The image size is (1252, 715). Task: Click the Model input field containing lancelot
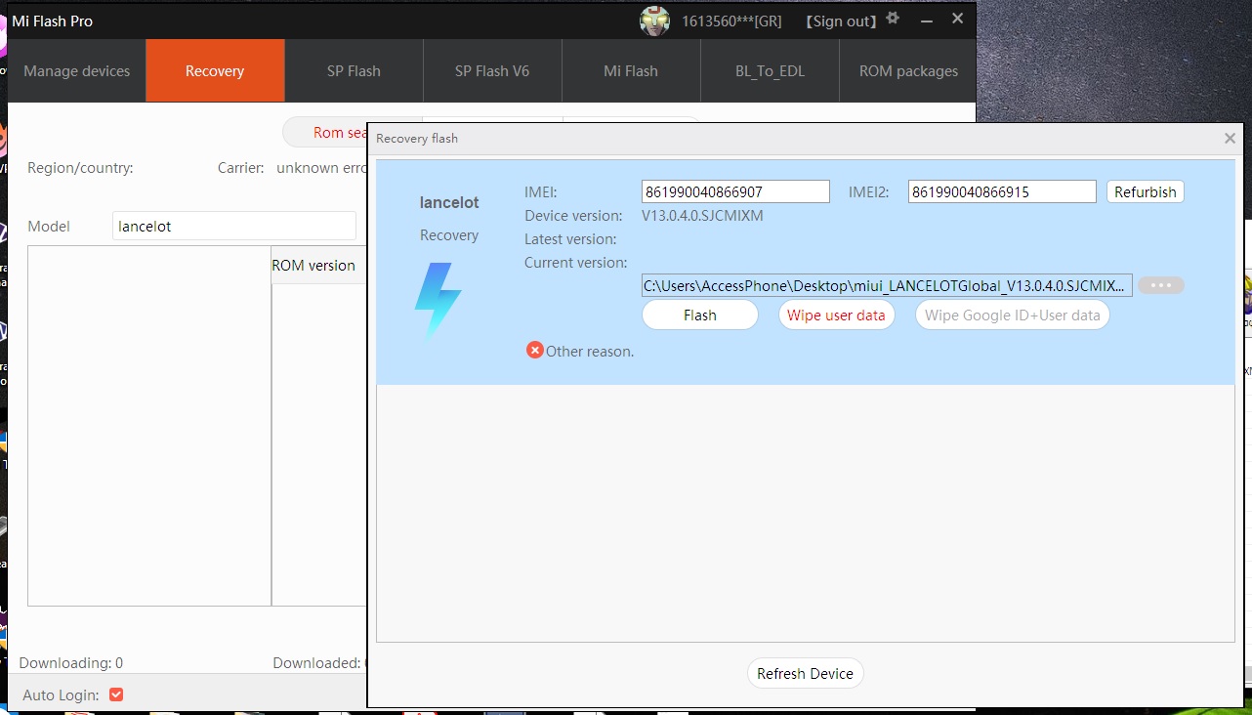tap(233, 226)
